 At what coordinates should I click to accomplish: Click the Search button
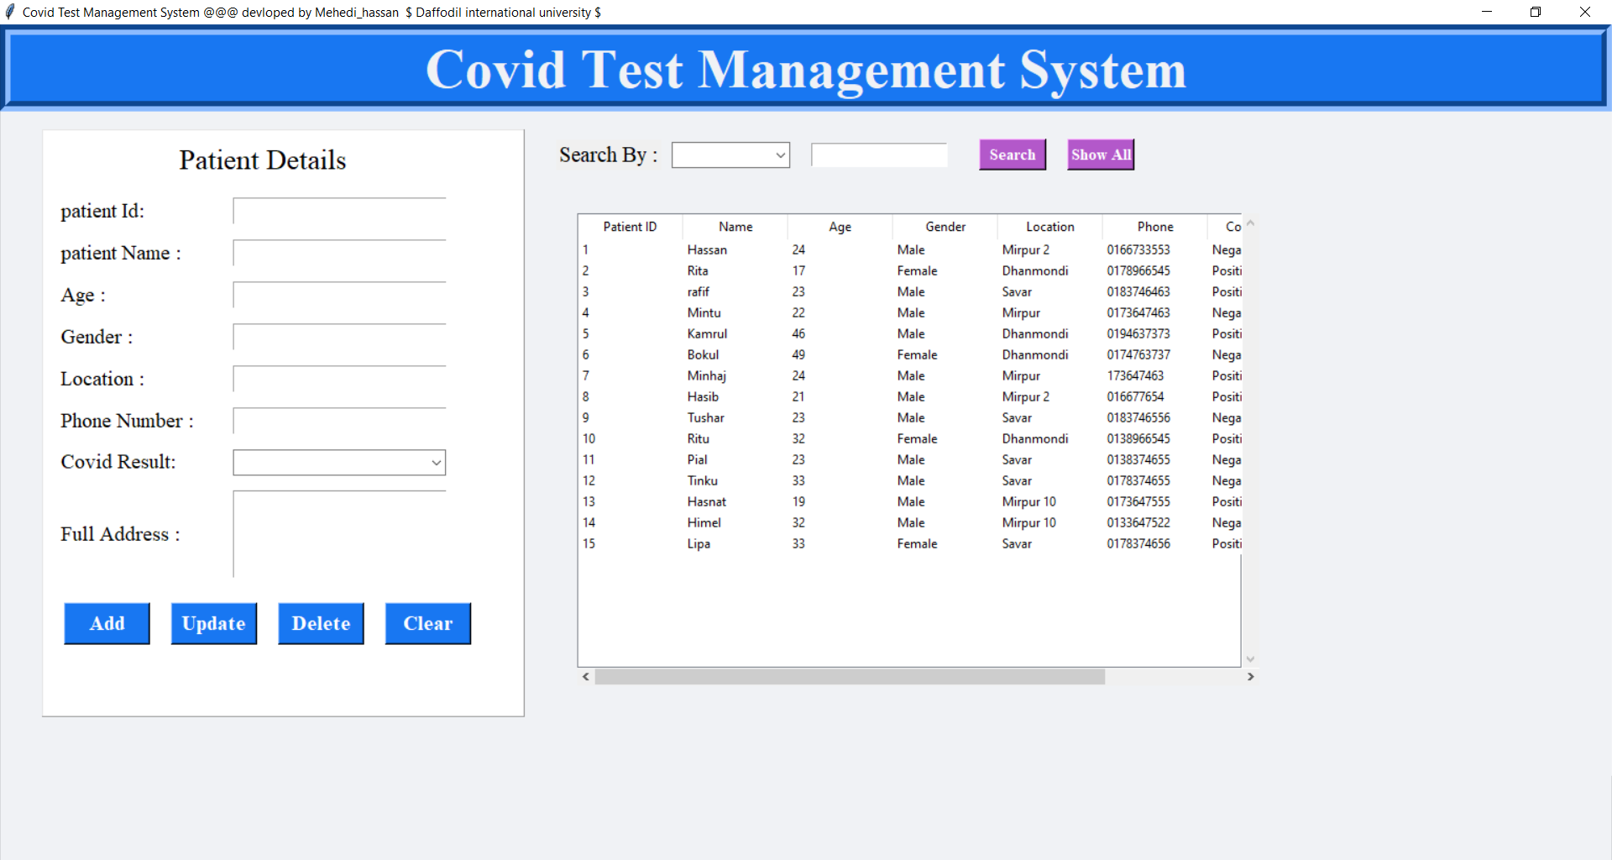tap(1012, 155)
